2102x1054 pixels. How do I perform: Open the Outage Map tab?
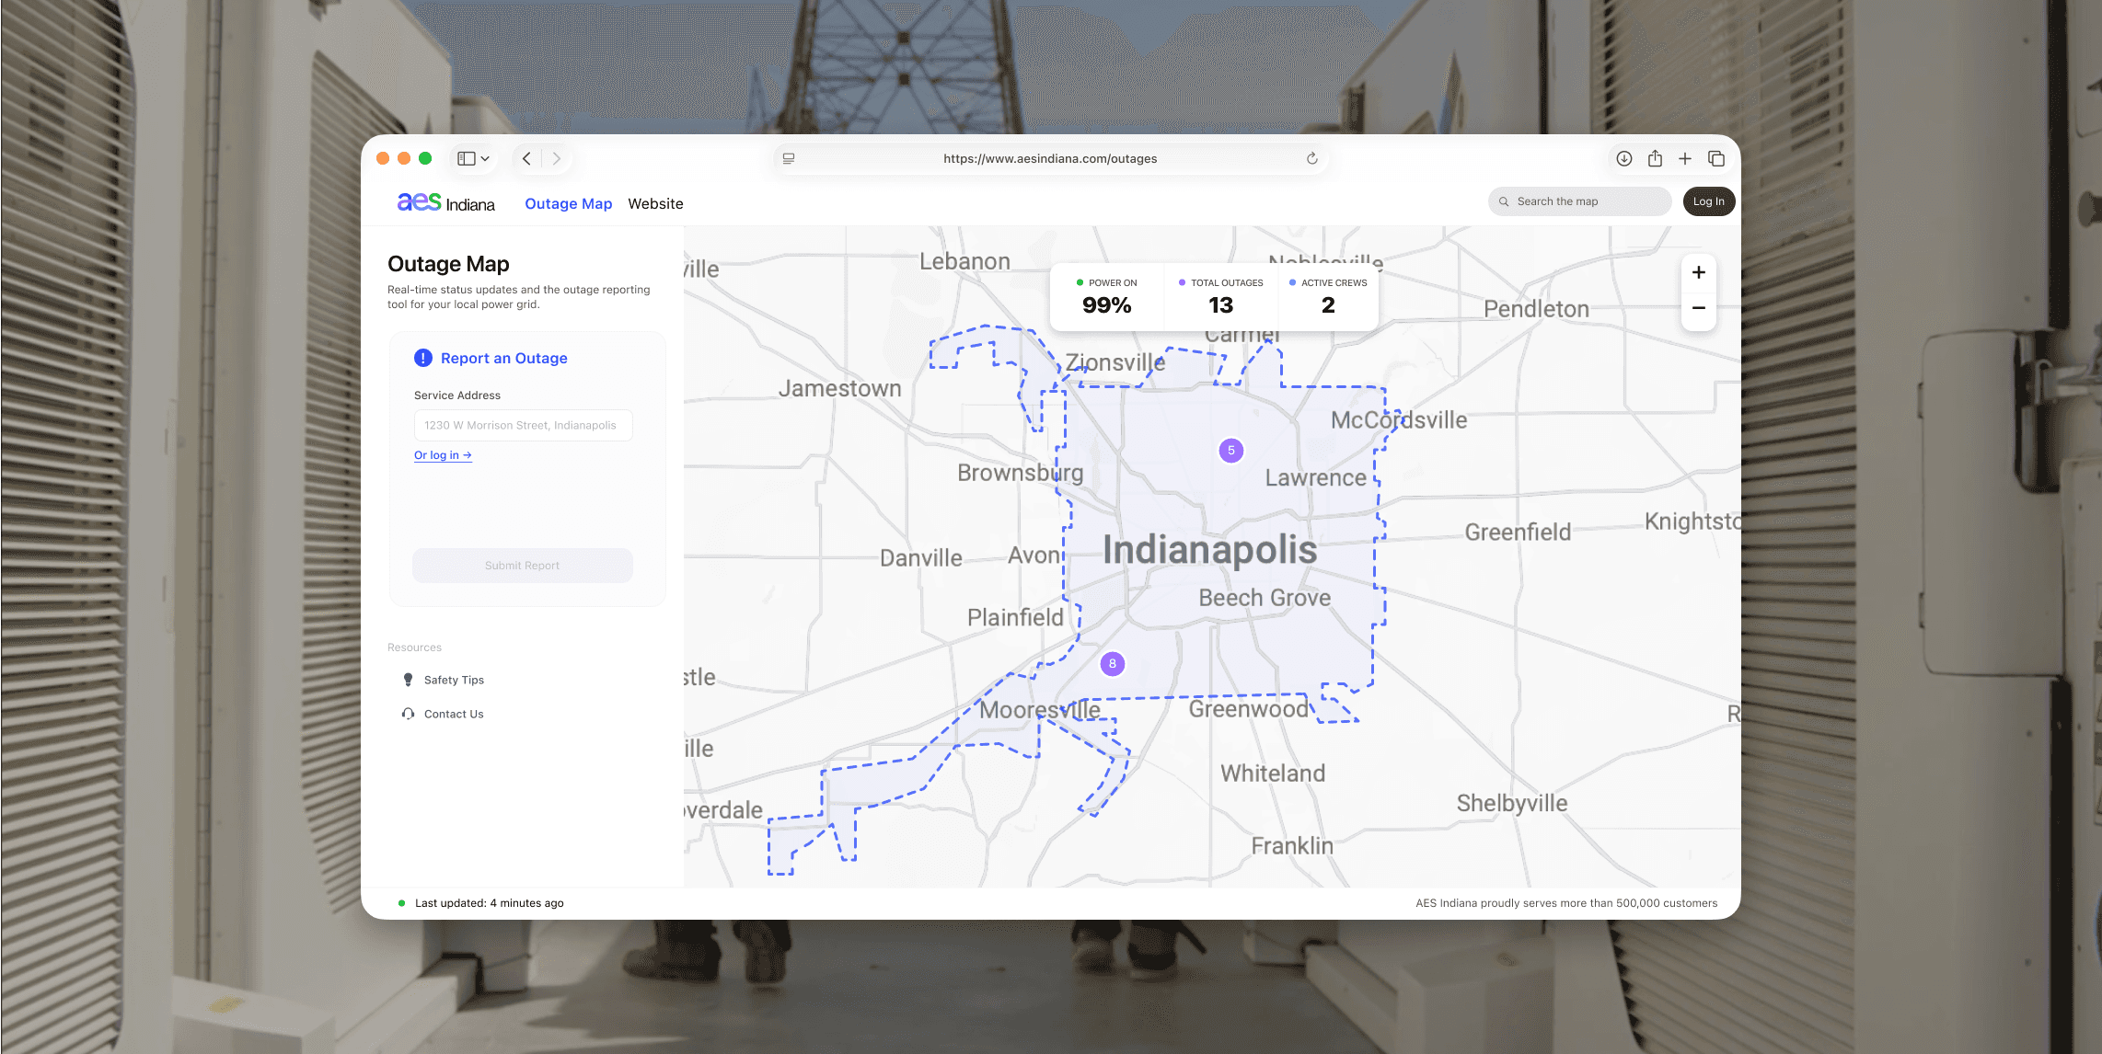(568, 203)
